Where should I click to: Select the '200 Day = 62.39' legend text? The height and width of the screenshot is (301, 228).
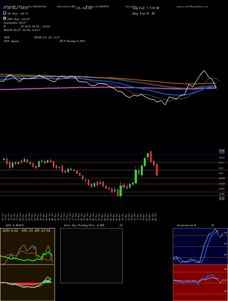(18, 19)
